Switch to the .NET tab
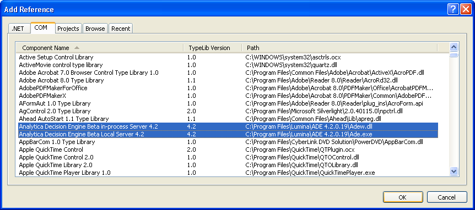475x210 pixels. click(18, 29)
